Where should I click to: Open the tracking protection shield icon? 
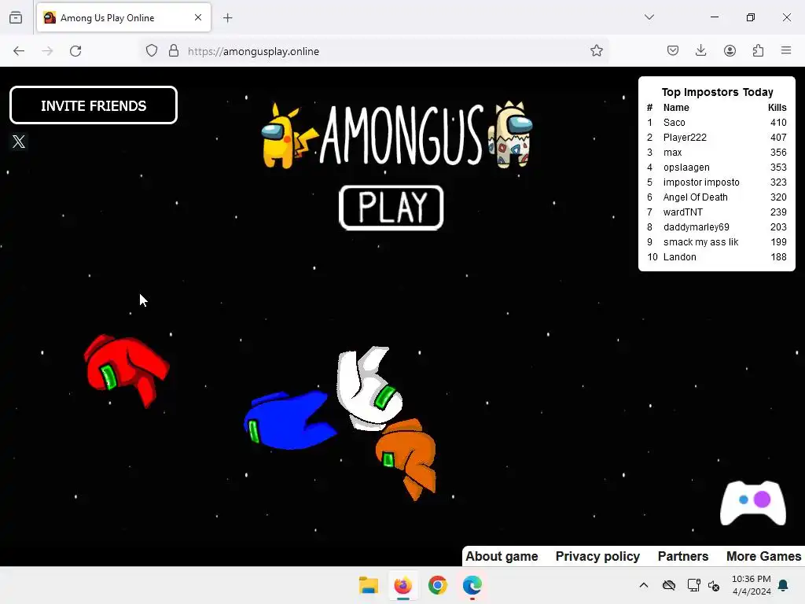(152, 51)
